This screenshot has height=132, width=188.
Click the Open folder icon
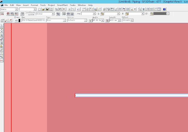(x=43, y=9)
